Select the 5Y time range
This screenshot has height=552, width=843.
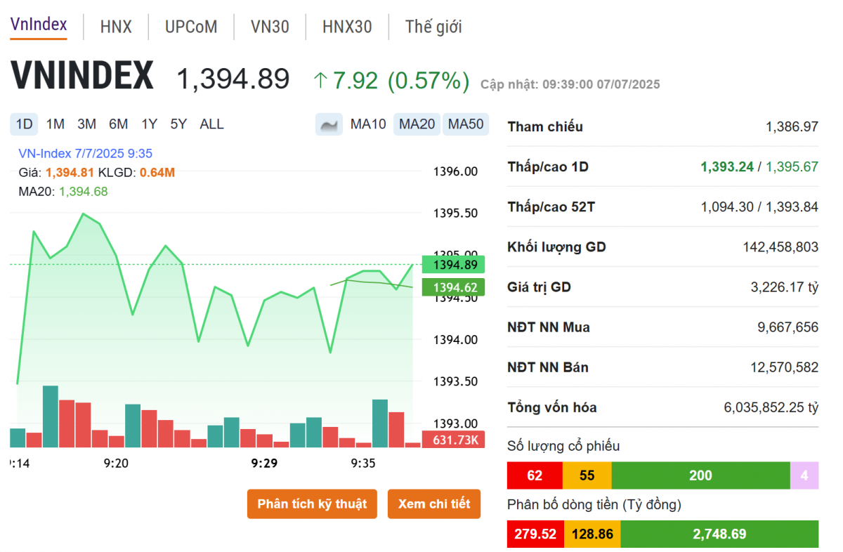pyautogui.click(x=178, y=124)
